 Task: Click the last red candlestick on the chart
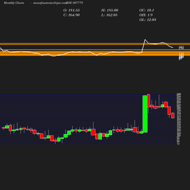click(173, 116)
